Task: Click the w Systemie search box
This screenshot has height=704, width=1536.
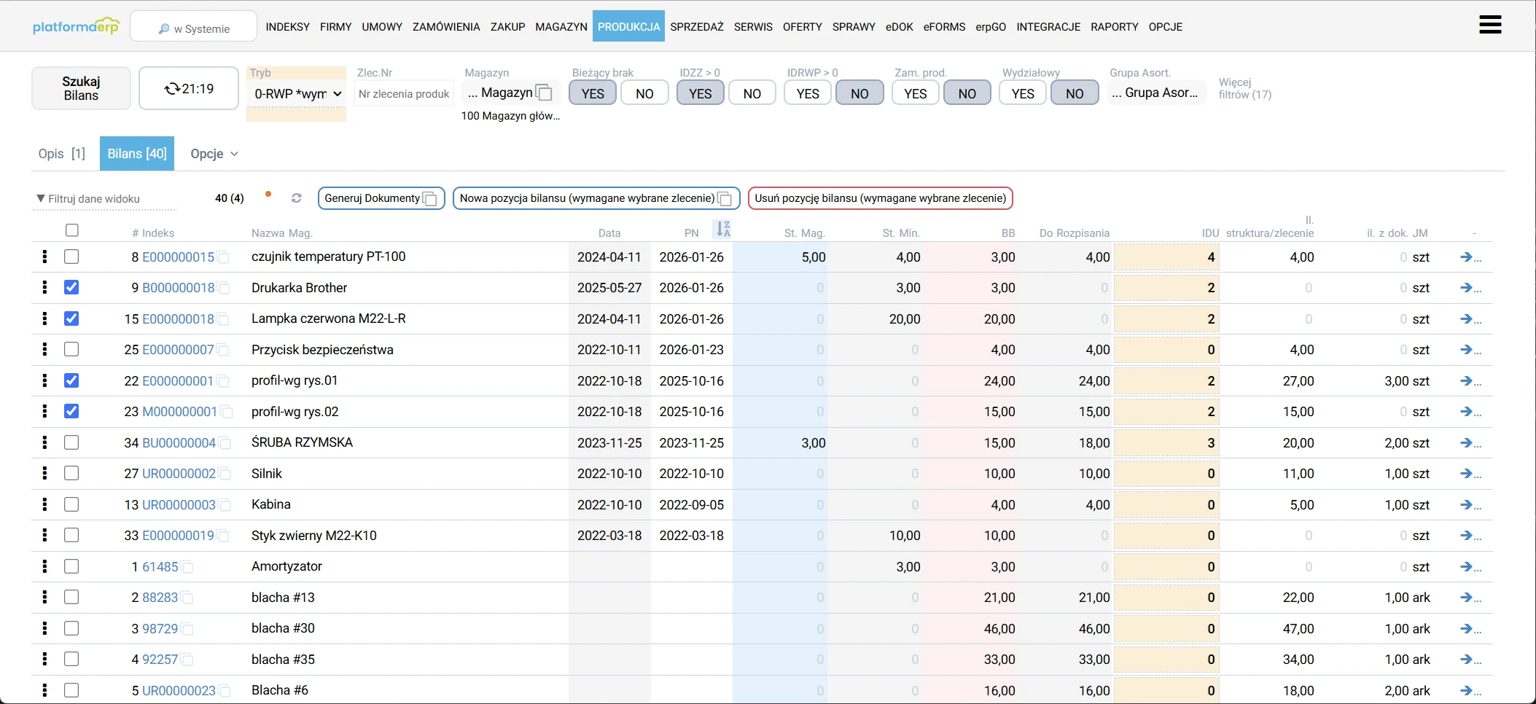Action: (193, 26)
